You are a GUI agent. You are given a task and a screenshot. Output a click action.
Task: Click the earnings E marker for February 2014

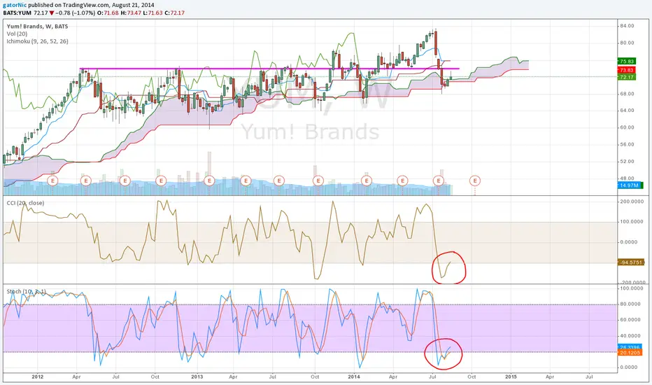tap(367, 181)
